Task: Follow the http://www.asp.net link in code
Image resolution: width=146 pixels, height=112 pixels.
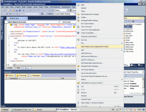Action: [x=68, y=47]
